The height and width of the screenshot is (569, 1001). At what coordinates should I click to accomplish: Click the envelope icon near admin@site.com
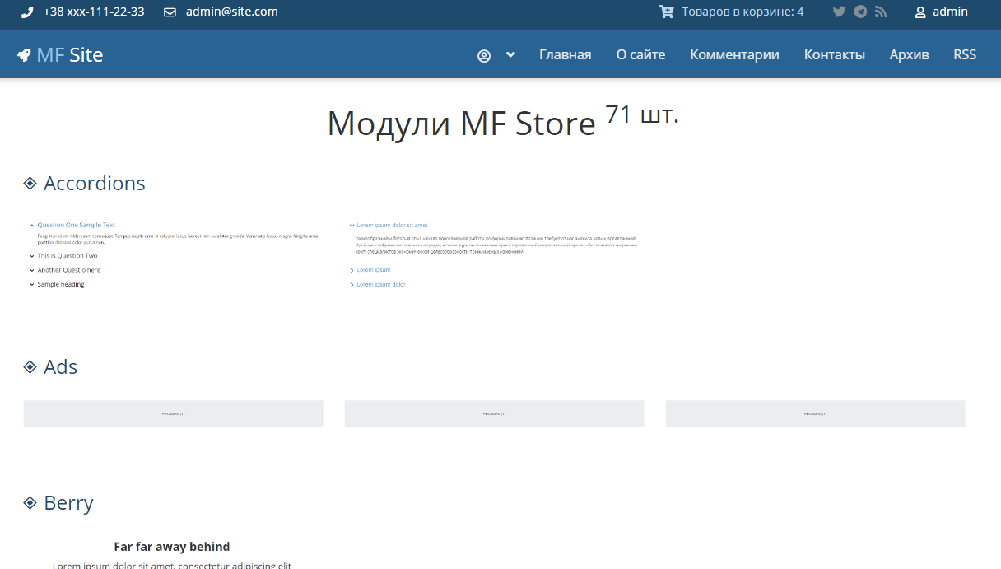[170, 12]
